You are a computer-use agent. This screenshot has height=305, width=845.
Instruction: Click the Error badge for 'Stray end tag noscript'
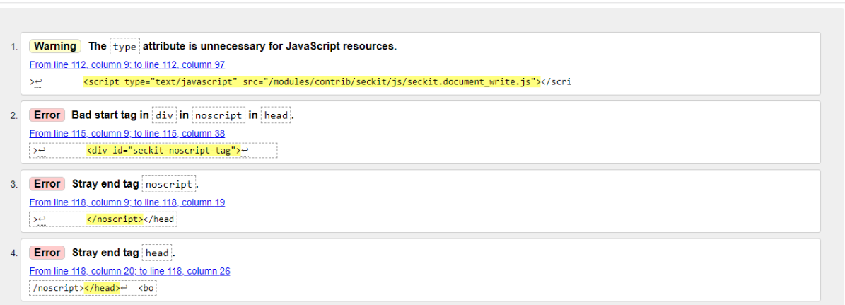coord(47,184)
